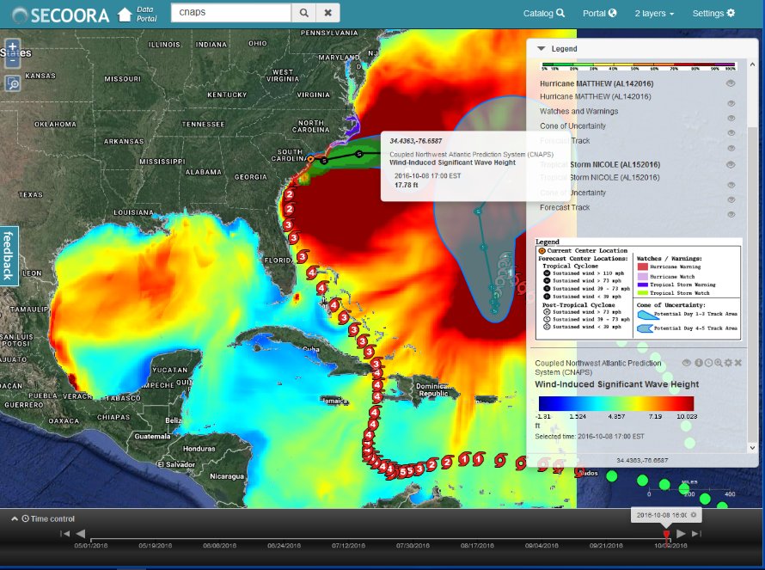
Task: Zoom out of the map with minus
Action: point(13,62)
